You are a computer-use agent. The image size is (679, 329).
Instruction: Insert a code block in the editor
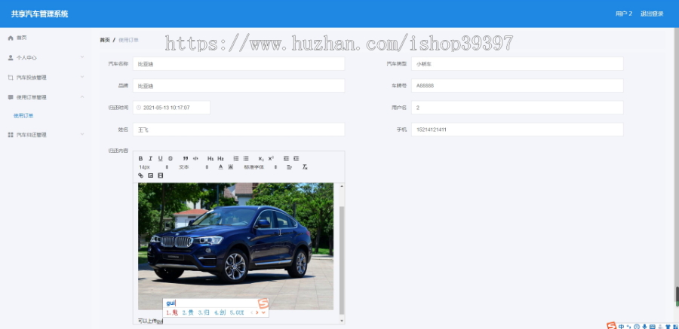pos(195,159)
